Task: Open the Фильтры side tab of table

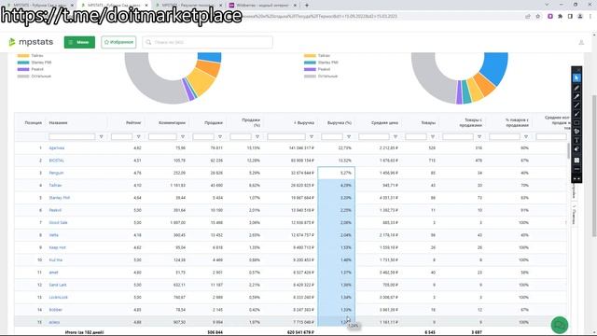Action: (574, 214)
